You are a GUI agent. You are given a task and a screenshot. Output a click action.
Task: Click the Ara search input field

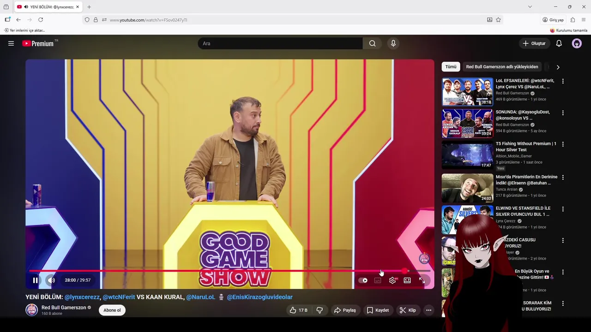[280, 43]
